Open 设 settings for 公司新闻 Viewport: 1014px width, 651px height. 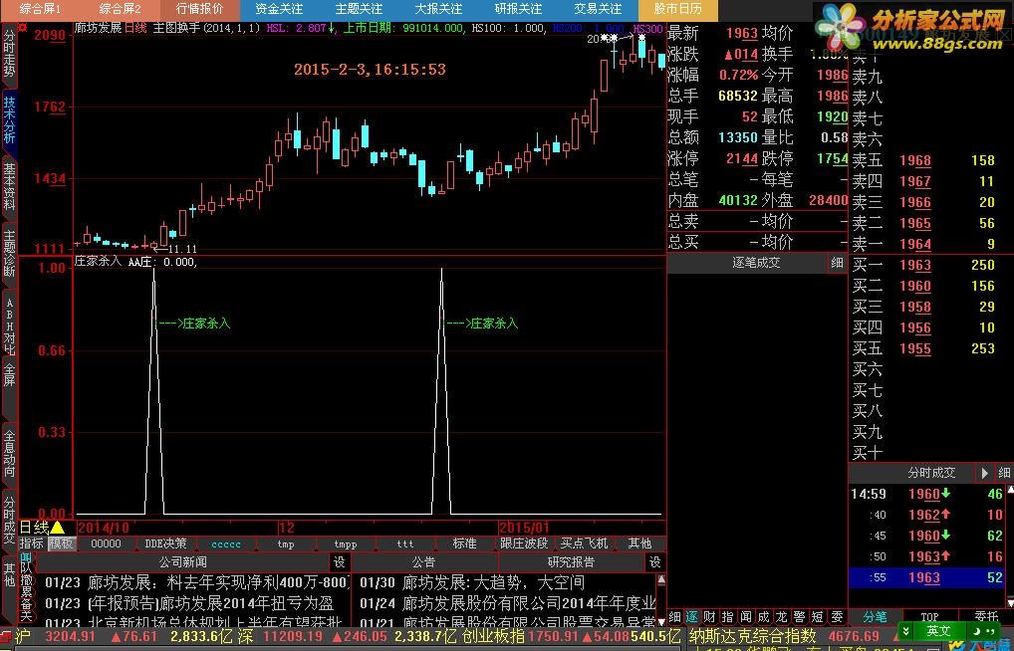[x=339, y=562]
